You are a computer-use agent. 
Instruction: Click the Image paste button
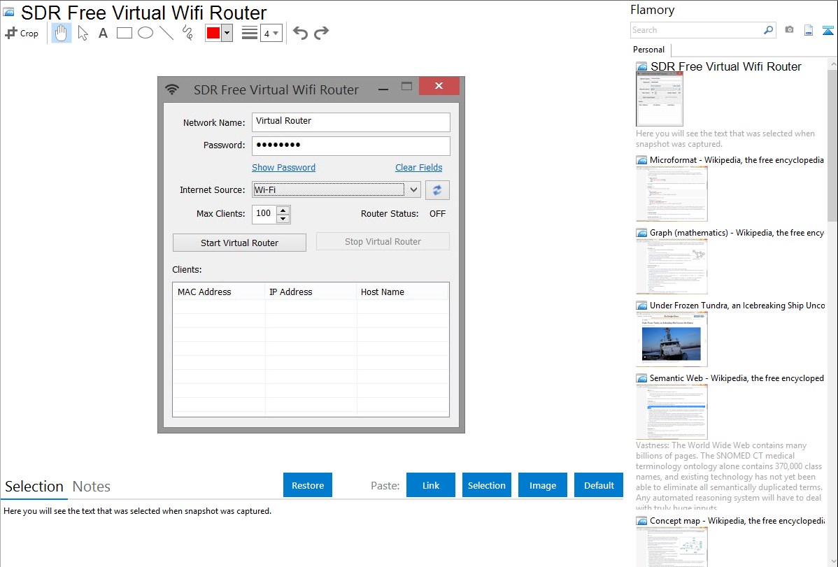coord(542,485)
